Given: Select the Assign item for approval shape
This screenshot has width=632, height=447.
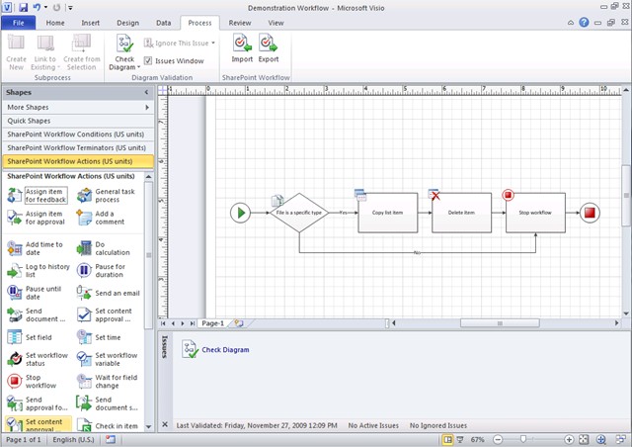Looking at the screenshot, I should pyautogui.click(x=37, y=218).
